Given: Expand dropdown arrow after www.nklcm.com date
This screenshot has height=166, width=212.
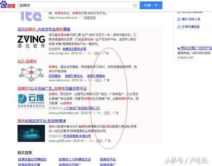Looking at the screenshot, I should pyautogui.click(x=85, y=81).
